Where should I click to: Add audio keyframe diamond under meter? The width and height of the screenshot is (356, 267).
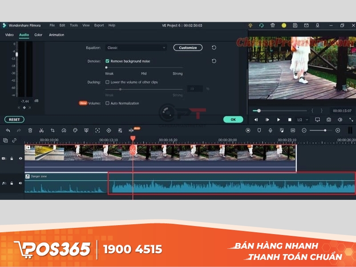[24, 108]
